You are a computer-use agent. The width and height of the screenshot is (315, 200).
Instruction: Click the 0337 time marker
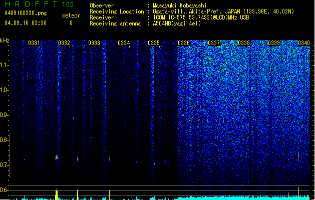tap(214, 43)
